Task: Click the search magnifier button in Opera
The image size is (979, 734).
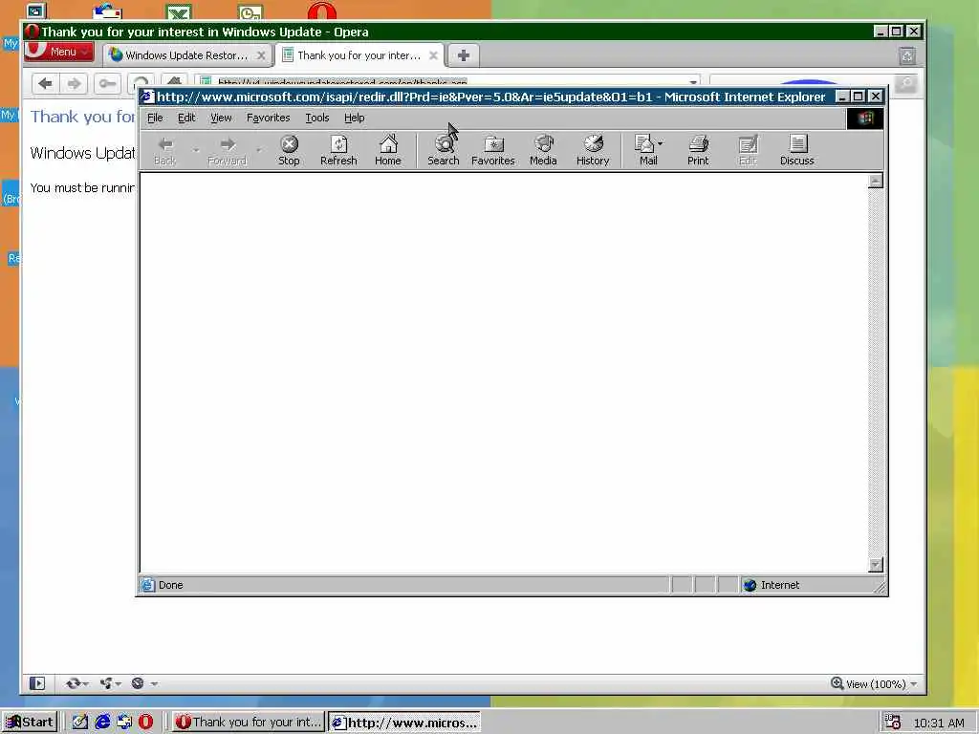Action: tap(906, 83)
